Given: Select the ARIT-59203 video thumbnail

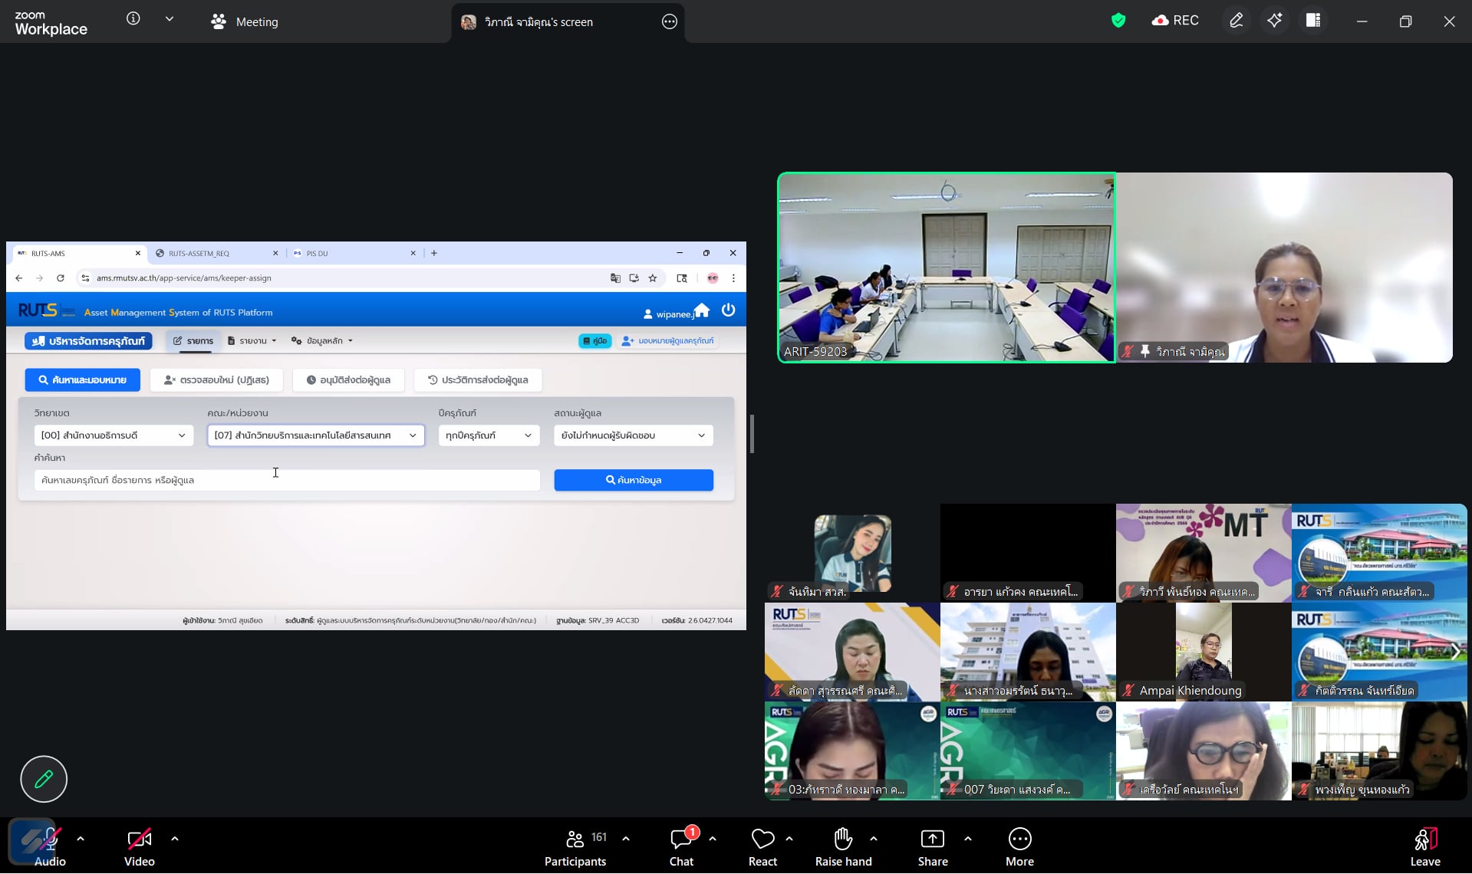Looking at the screenshot, I should pyautogui.click(x=947, y=267).
